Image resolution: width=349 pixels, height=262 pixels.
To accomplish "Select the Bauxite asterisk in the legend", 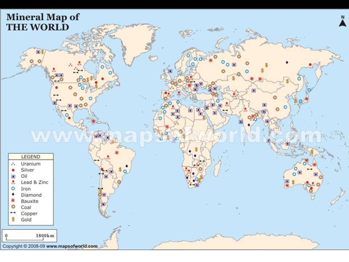I will click(13, 201).
